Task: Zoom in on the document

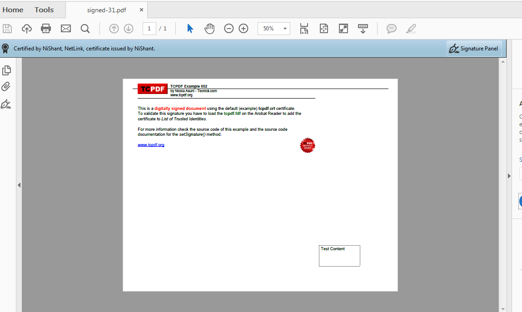Action: pyautogui.click(x=243, y=28)
